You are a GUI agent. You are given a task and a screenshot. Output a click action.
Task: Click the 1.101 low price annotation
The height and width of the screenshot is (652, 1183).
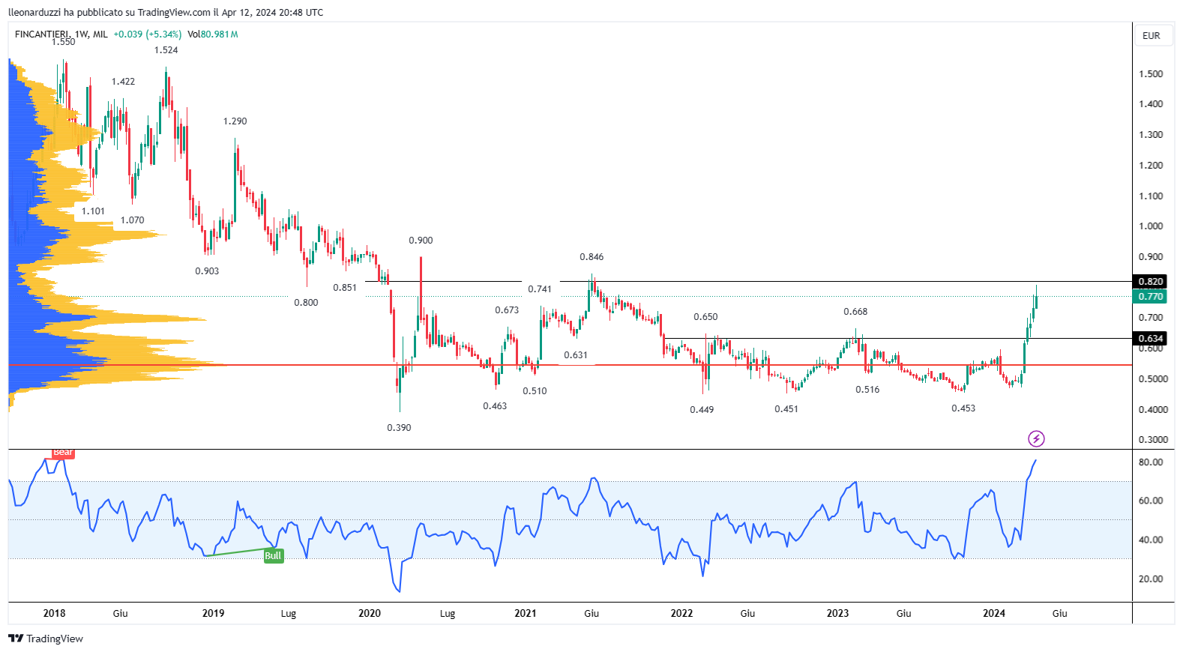[x=94, y=211]
